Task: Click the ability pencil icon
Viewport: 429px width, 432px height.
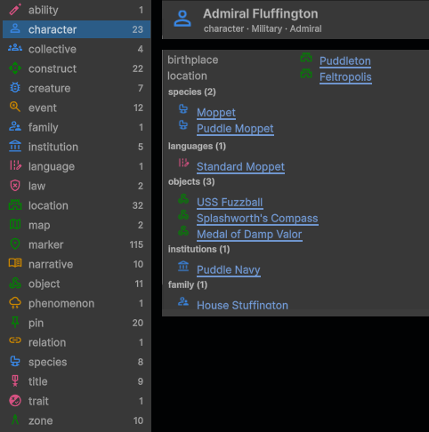Action: (15, 10)
